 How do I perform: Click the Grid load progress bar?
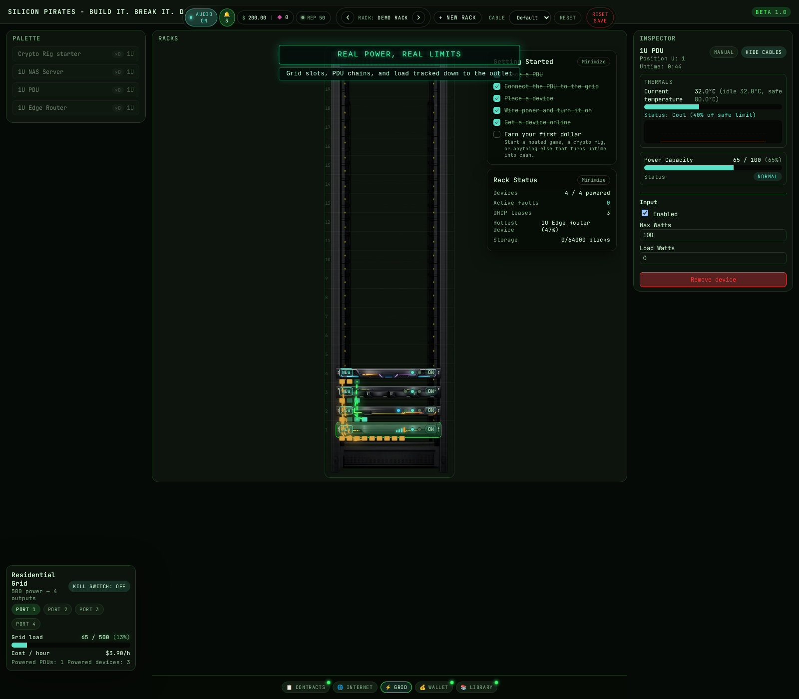click(71, 645)
